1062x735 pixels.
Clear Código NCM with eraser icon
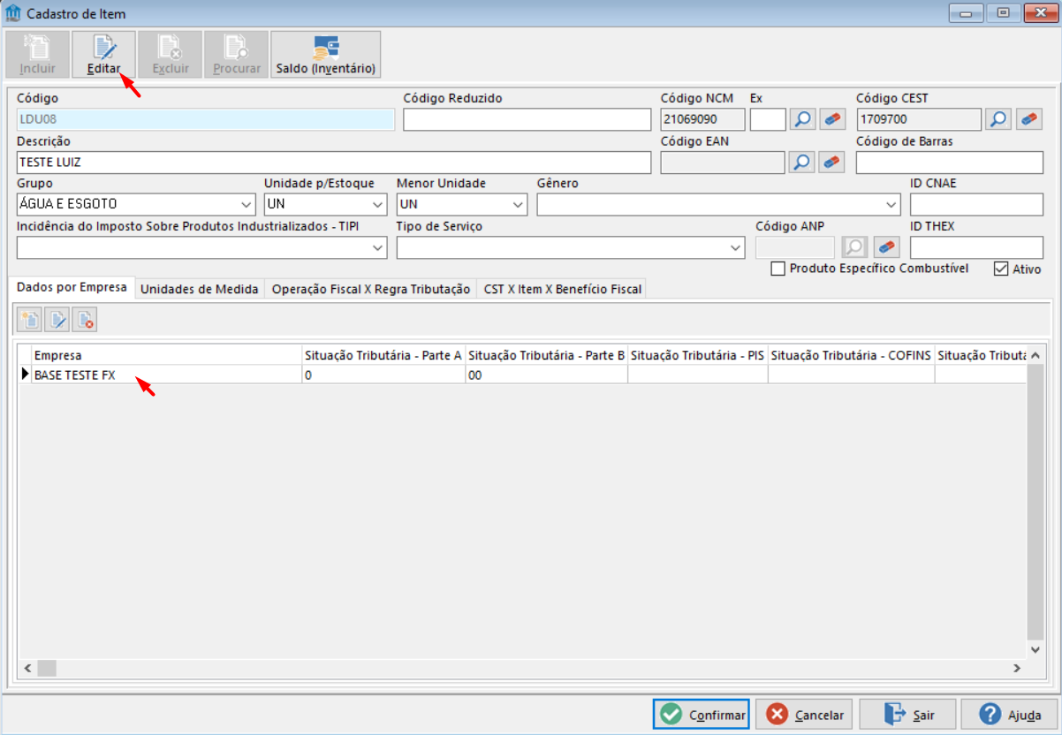pyautogui.click(x=832, y=119)
